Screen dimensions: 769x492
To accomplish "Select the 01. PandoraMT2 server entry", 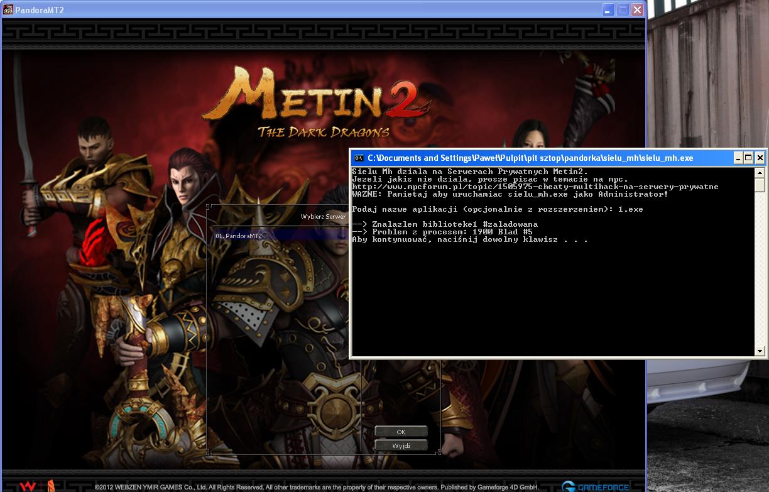I will click(x=280, y=236).
